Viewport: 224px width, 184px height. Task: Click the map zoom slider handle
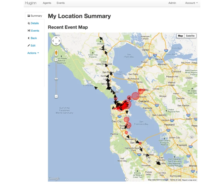(x=56, y=79)
